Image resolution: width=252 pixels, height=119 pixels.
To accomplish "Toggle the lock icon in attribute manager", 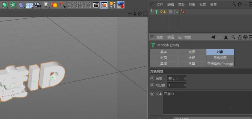I will [240, 37].
